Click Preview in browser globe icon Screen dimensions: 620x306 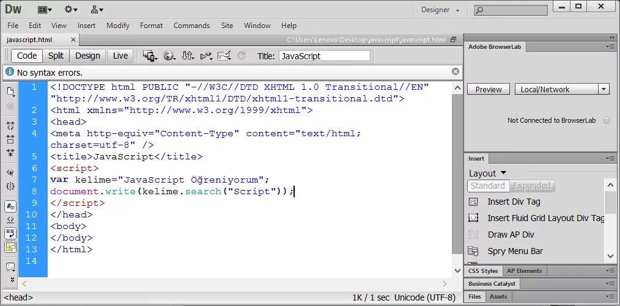169,56
